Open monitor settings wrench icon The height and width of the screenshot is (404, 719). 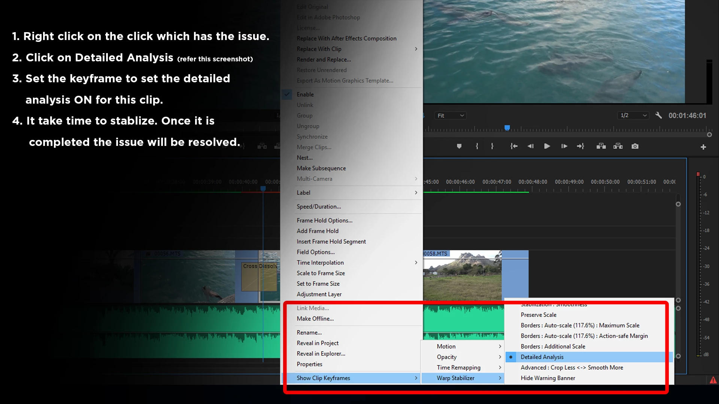coord(658,115)
